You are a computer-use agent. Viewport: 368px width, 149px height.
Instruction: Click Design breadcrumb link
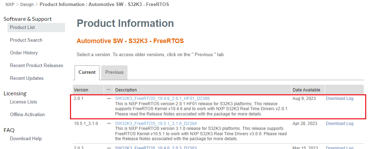(27, 5)
